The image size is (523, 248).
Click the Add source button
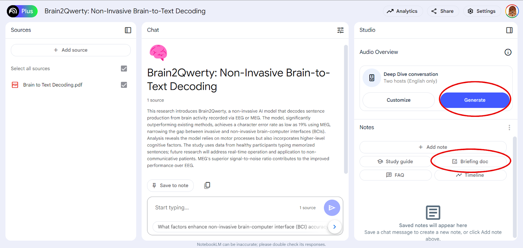pyautogui.click(x=71, y=50)
